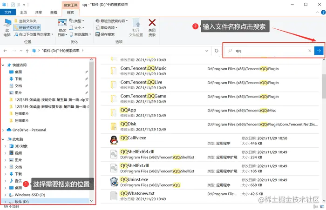Click the blue search arrow button
This screenshot has height=210, width=326.
[319, 51]
